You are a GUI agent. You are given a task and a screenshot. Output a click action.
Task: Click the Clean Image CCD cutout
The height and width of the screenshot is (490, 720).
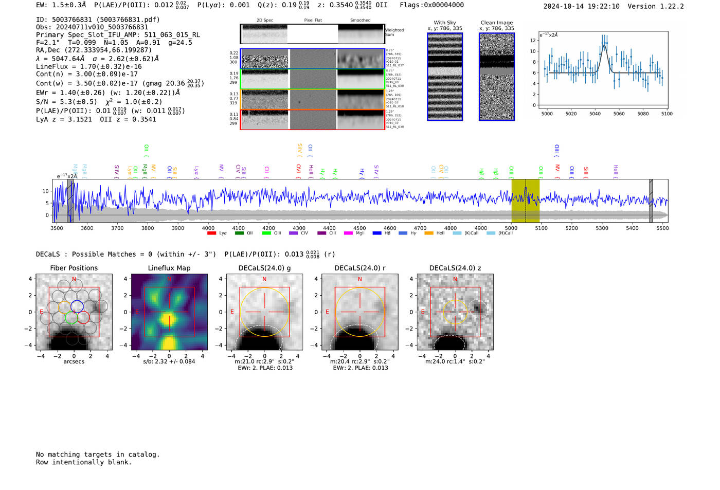[x=497, y=77]
